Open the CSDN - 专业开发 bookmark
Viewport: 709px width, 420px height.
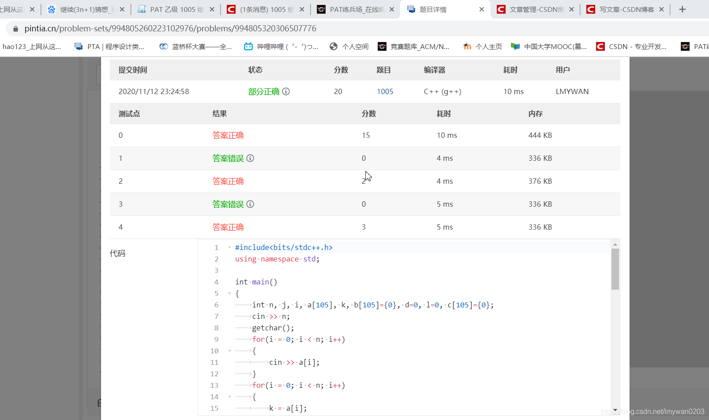tap(631, 46)
